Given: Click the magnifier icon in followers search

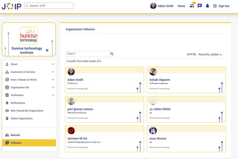Looking at the screenshot, I should tap(112, 54).
